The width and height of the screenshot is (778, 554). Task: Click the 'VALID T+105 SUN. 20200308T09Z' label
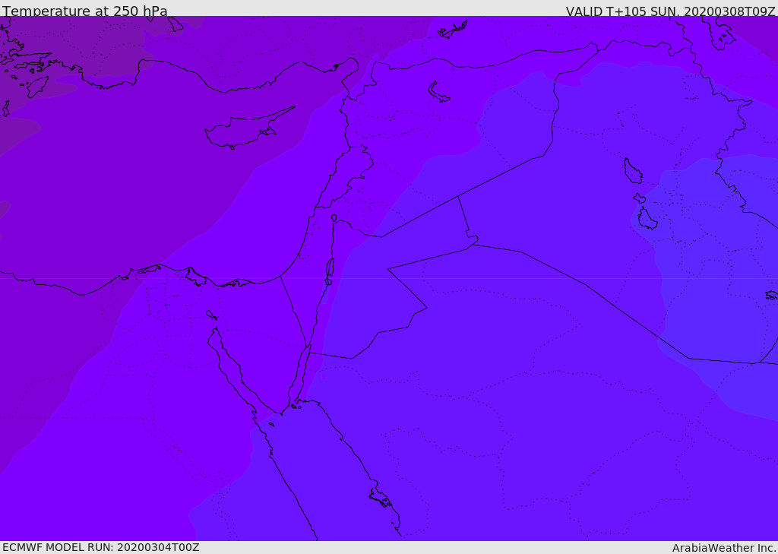[x=670, y=11]
